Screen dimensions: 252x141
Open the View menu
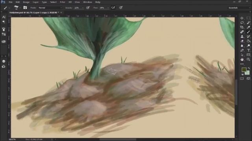tap(77, 2)
